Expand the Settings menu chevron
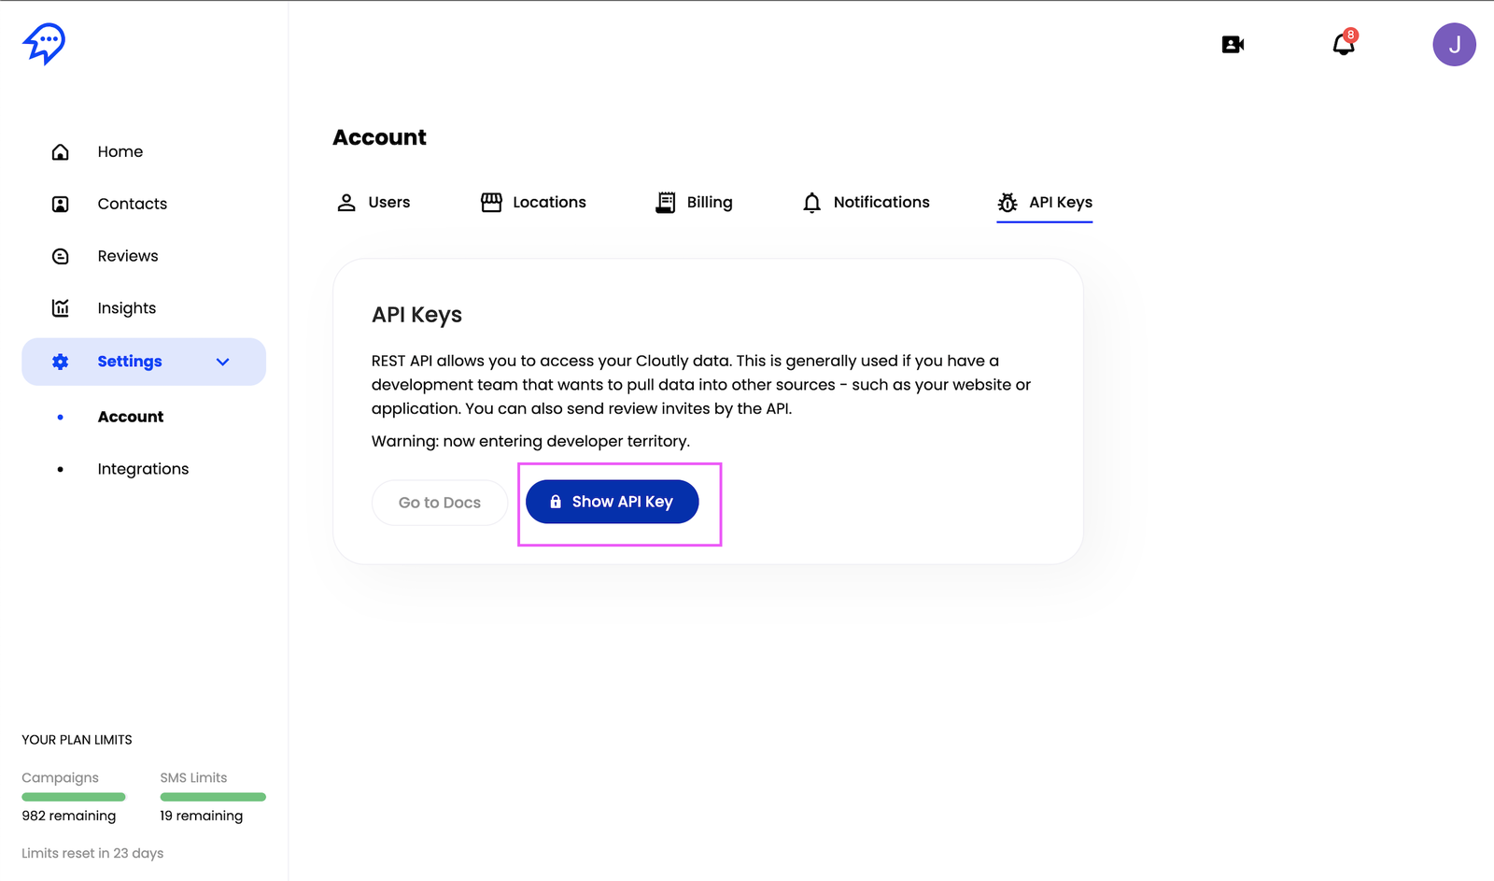 click(222, 362)
